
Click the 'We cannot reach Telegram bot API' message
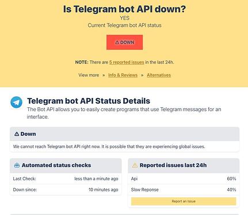pos(109,147)
